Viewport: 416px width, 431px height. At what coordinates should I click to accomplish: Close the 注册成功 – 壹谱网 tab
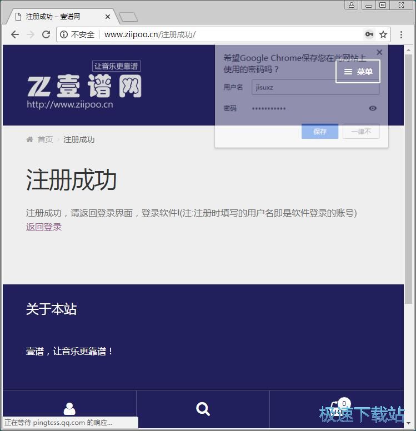click(108, 17)
